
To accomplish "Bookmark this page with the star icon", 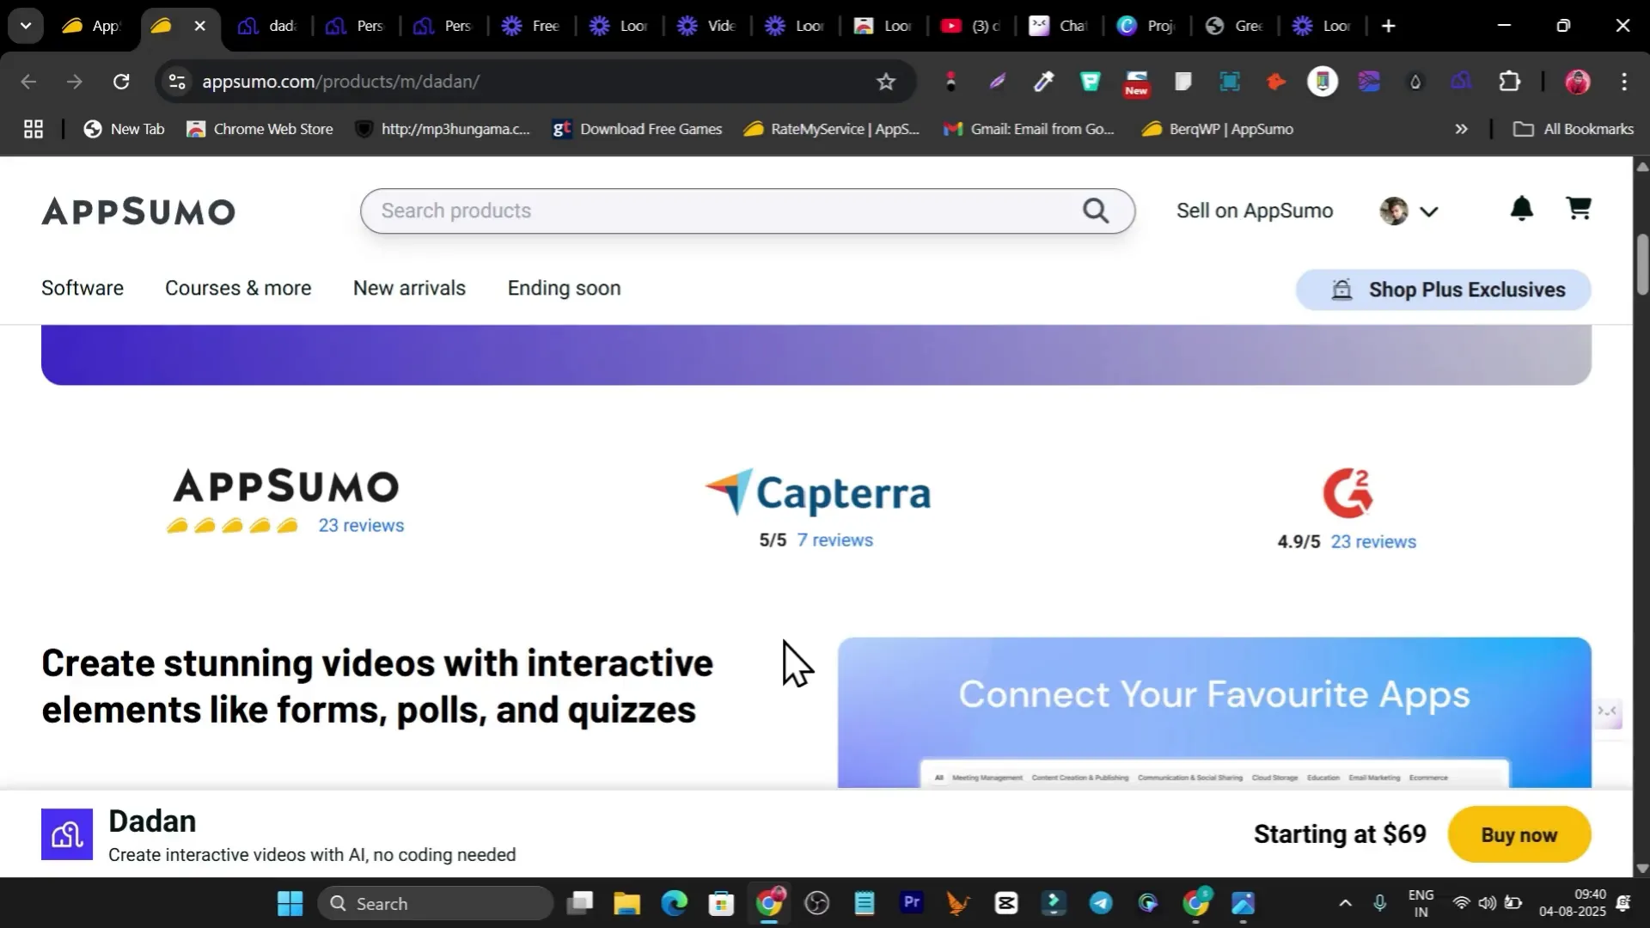I will click(x=885, y=82).
